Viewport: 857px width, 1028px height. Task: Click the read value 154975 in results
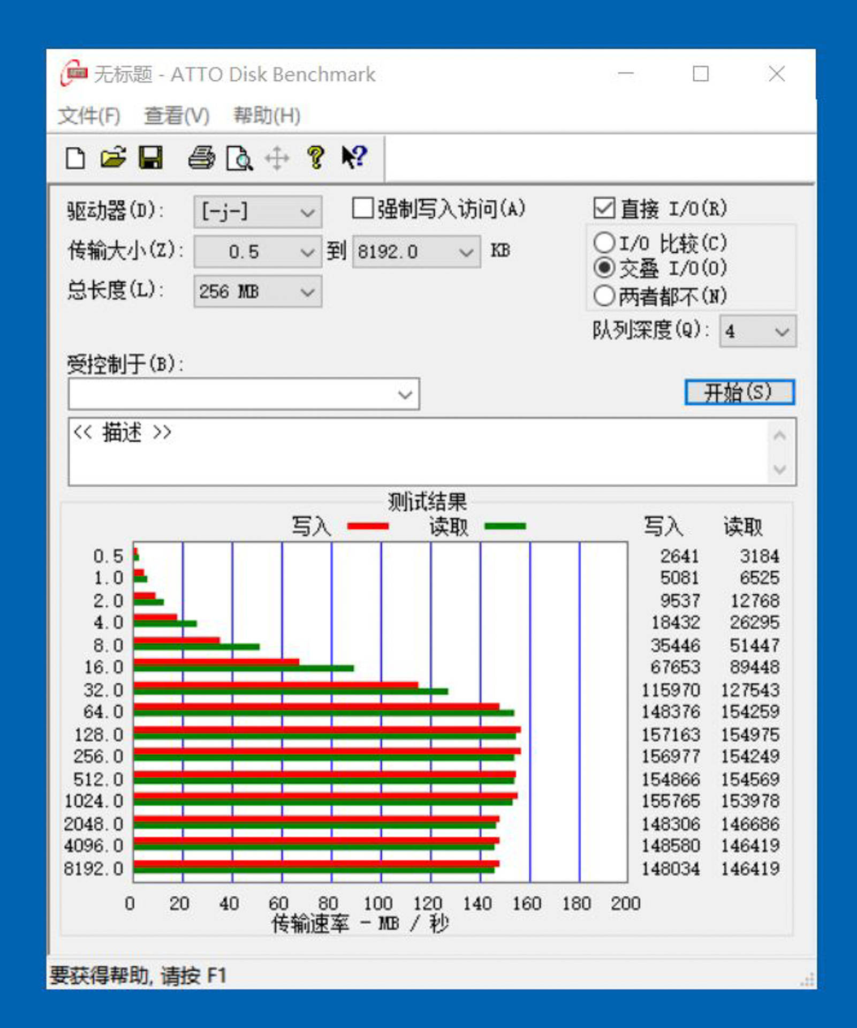750,734
